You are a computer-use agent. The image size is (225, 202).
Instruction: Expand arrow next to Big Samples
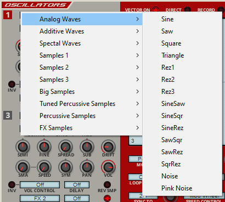(x=138, y=92)
